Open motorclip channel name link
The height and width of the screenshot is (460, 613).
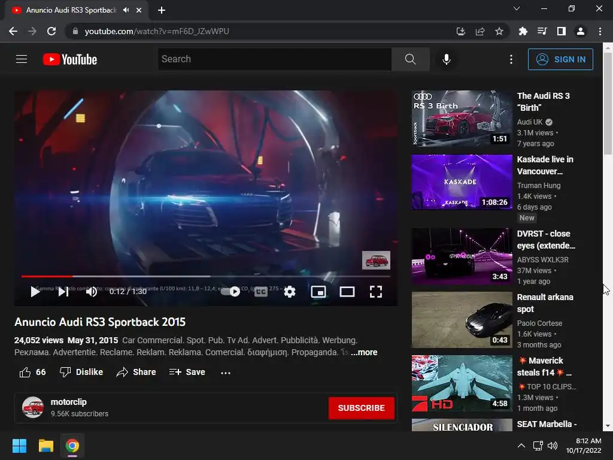click(x=68, y=402)
